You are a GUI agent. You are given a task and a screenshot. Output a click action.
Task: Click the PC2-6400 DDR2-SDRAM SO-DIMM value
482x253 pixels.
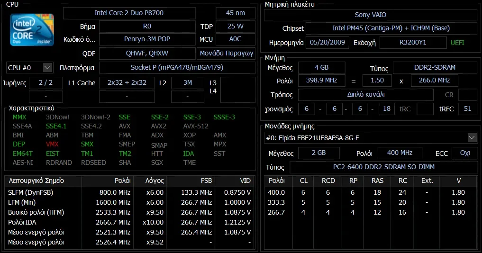click(x=383, y=167)
